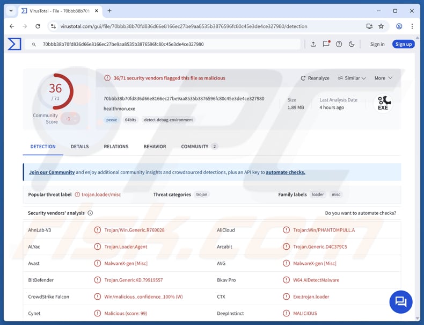
Task: Click the info icon beside Security vendors' analysis
Action: 90,213
